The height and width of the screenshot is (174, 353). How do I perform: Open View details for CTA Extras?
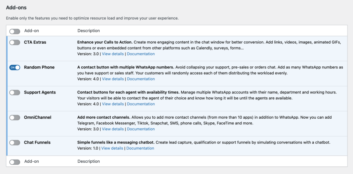(x=113, y=54)
